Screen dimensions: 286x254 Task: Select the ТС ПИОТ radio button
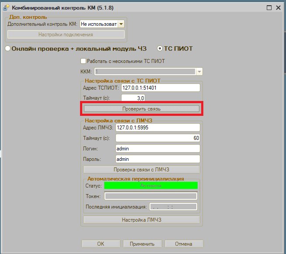tap(160, 49)
